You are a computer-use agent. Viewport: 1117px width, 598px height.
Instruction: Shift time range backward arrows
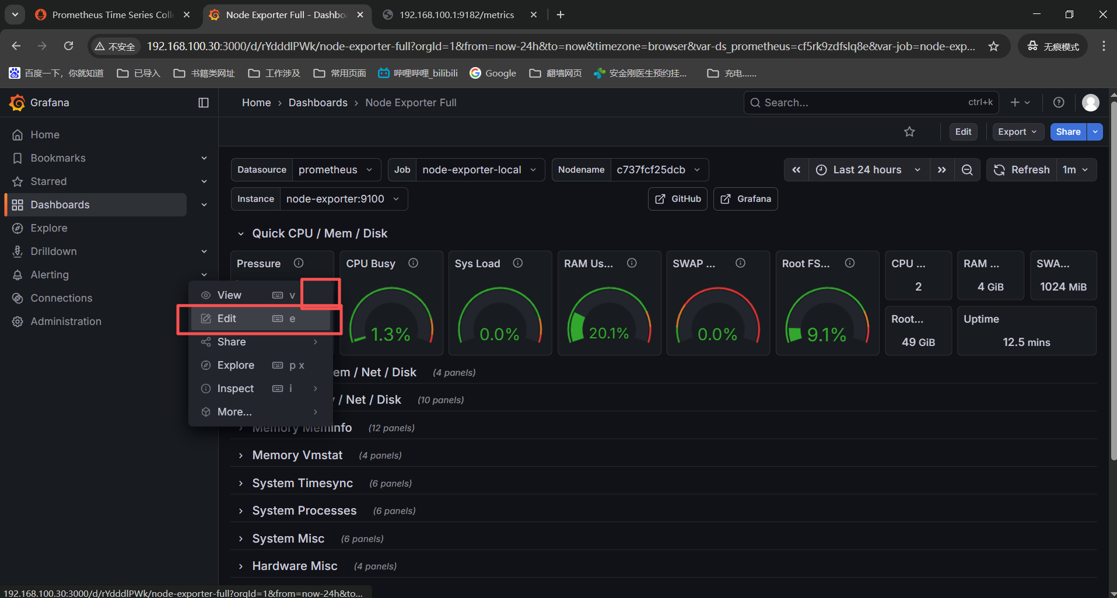point(796,170)
